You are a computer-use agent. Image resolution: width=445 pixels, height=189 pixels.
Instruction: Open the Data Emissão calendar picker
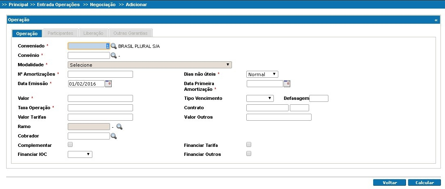point(108,83)
